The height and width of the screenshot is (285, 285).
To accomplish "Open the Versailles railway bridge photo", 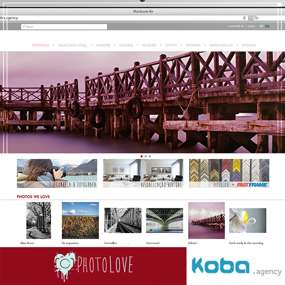I will (x=123, y=220).
